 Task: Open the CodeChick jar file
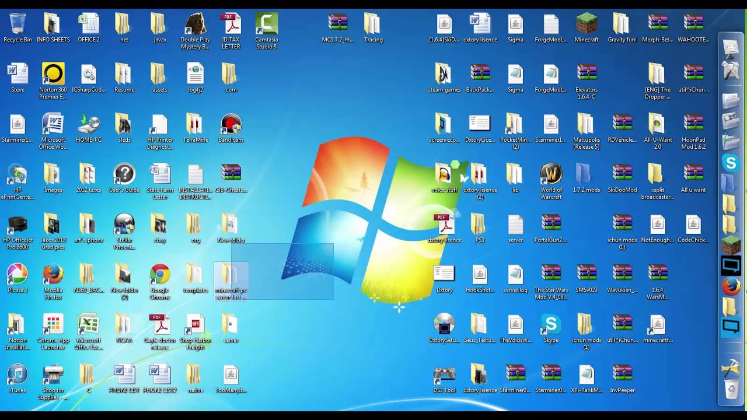(693, 228)
